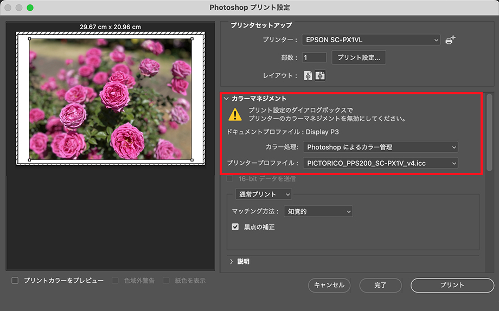Viewport: 499px width, 311px height.
Task: Click bottom-right crop handle on preview
Action: click(191, 160)
